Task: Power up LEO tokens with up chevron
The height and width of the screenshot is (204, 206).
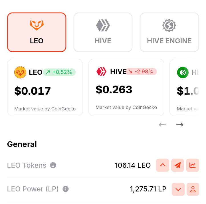Action: pyautogui.click(x=163, y=165)
